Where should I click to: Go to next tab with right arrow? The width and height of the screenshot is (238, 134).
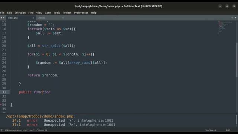coord(4,18)
